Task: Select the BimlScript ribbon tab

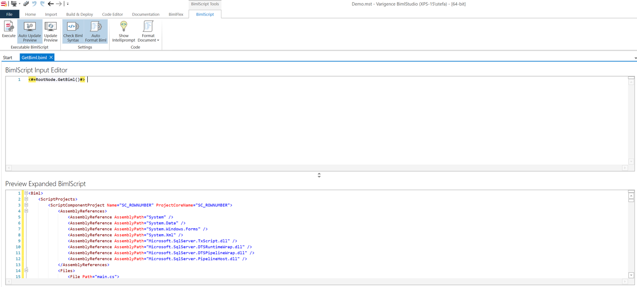Action: point(205,14)
